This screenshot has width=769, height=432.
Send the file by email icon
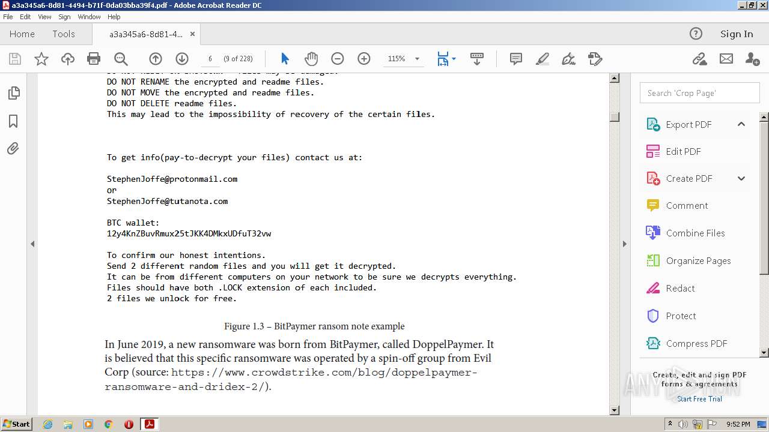[x=726, y=59]
